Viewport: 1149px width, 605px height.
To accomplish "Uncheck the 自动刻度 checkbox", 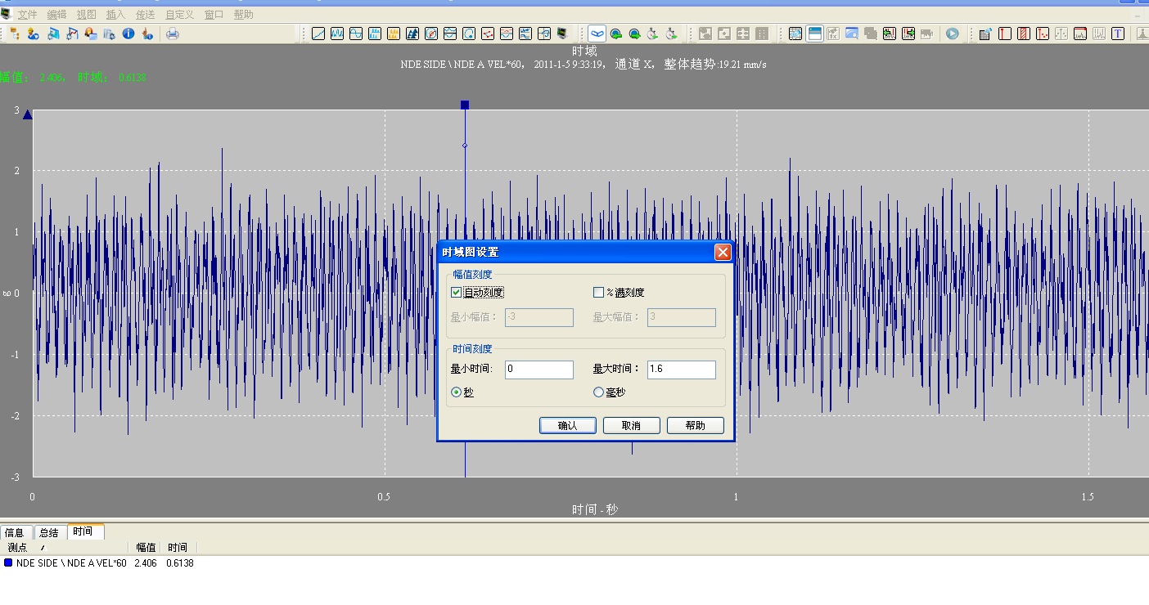I will coord(457,292).
